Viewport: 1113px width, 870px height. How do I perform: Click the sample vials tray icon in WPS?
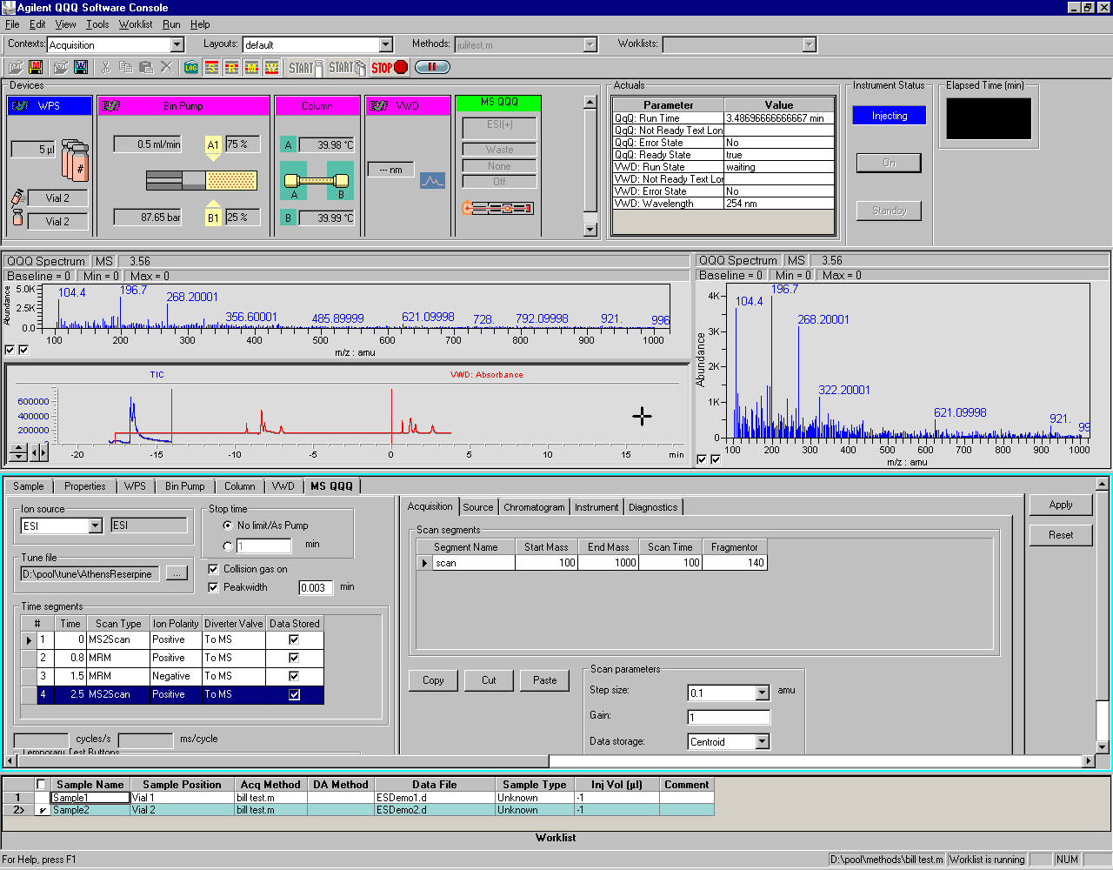[x=75, y=160]
